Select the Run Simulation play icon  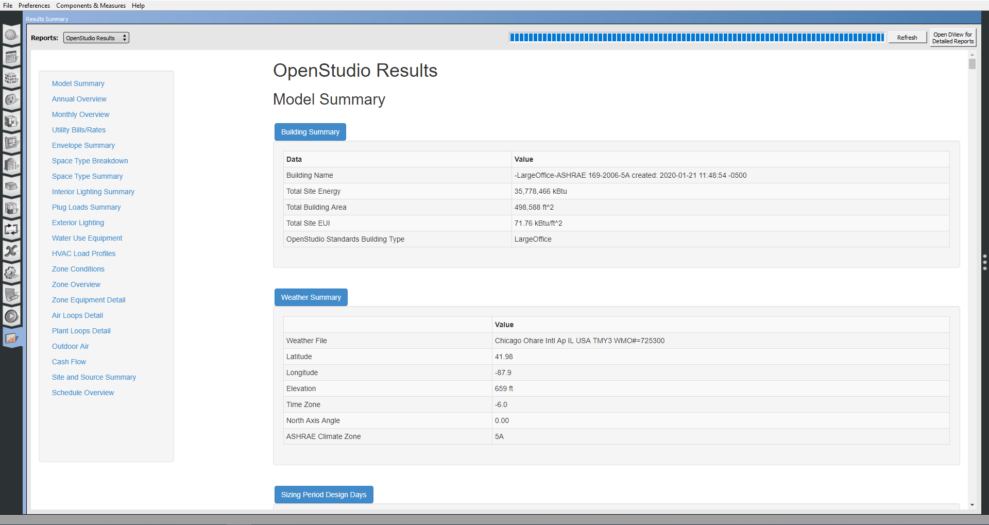(x=12, y=316)
